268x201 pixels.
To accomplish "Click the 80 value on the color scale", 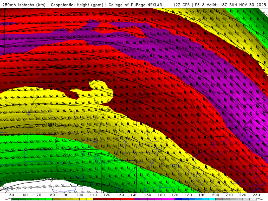I will [x=53, y=195].
